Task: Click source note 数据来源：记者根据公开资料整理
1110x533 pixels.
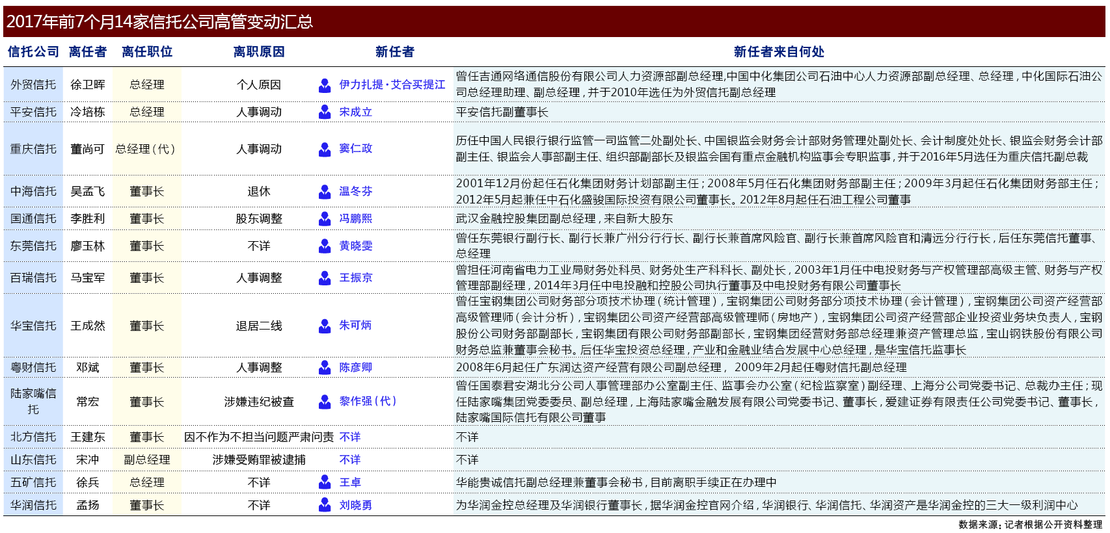Action: click(x=1031, y=525)
